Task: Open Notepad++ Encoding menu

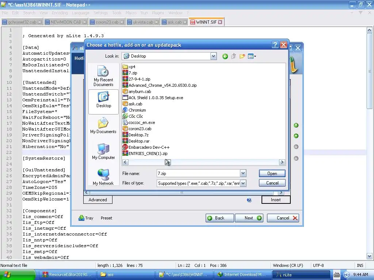Action: 60,13
